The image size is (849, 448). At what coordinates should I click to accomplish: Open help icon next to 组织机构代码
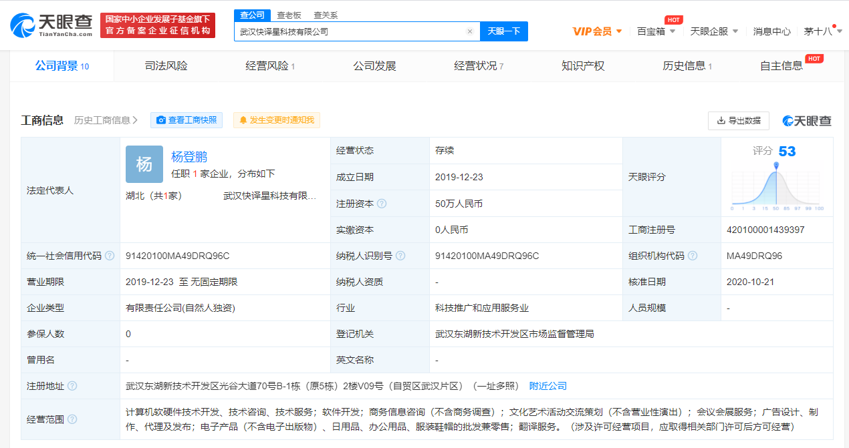(693, 256)
